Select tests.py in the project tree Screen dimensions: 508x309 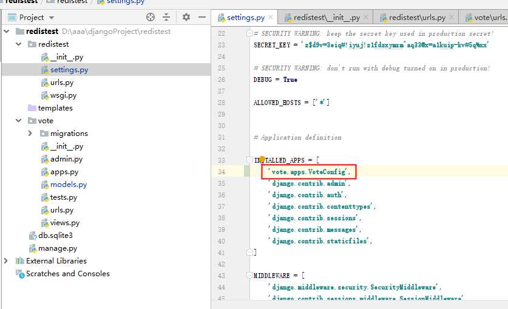(x=64, y=197)
